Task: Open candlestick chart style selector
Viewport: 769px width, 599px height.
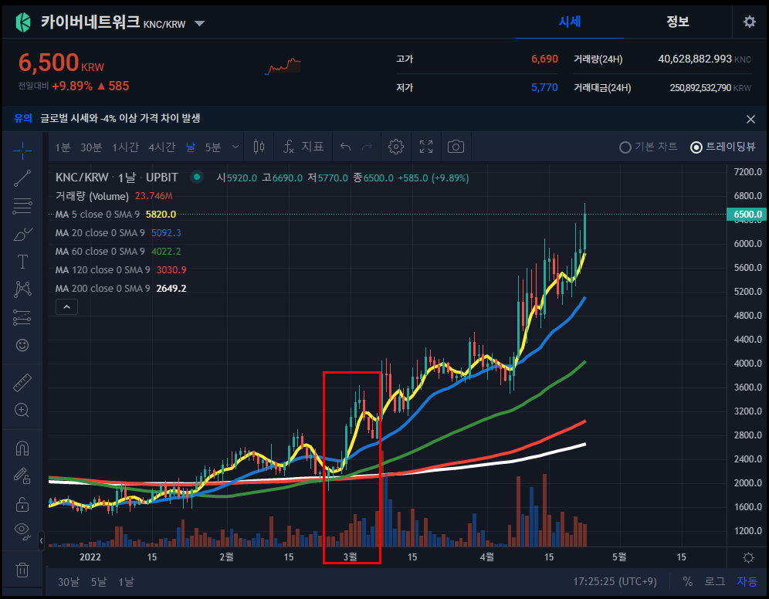Action: (x=259, y=147)
